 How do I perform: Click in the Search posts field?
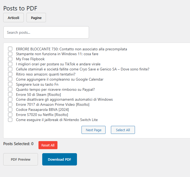pyautogui.click(x=46, y=32)
